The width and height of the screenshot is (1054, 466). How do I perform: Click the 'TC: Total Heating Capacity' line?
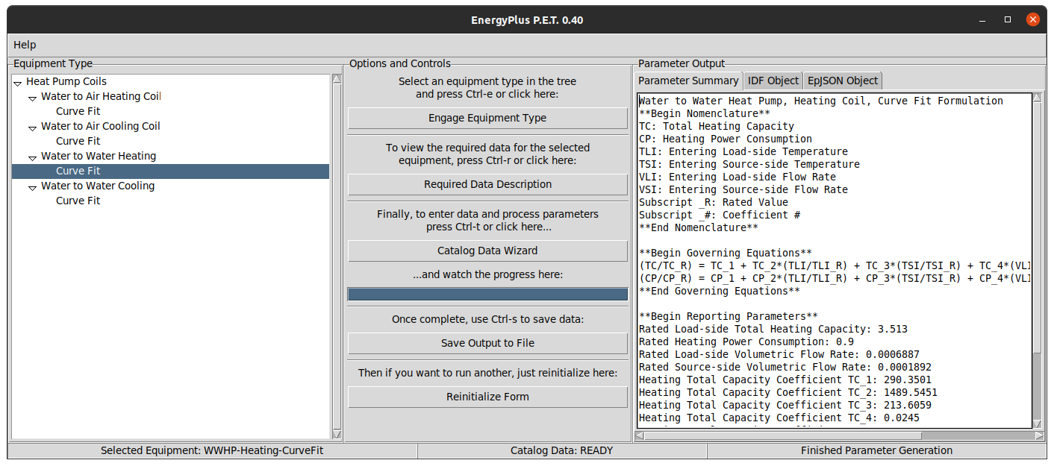click(x=717, y=126)
